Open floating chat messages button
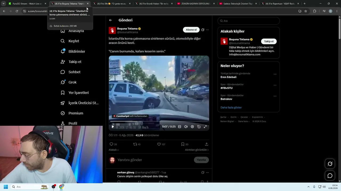The height and width of the screenshot is (191, 341). click(x=330, y=176)
